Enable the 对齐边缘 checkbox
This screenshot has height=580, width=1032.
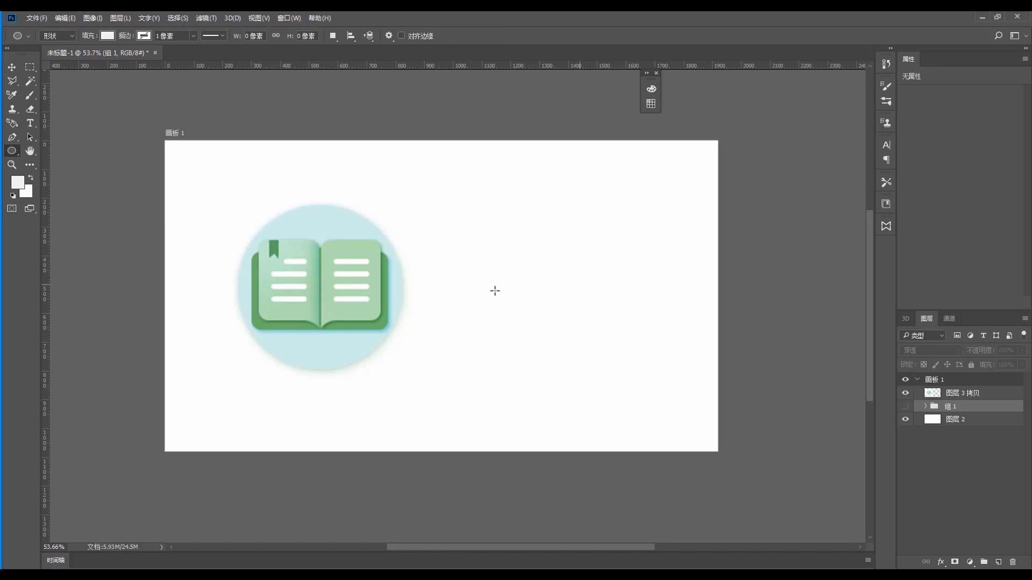click(402, 35)
